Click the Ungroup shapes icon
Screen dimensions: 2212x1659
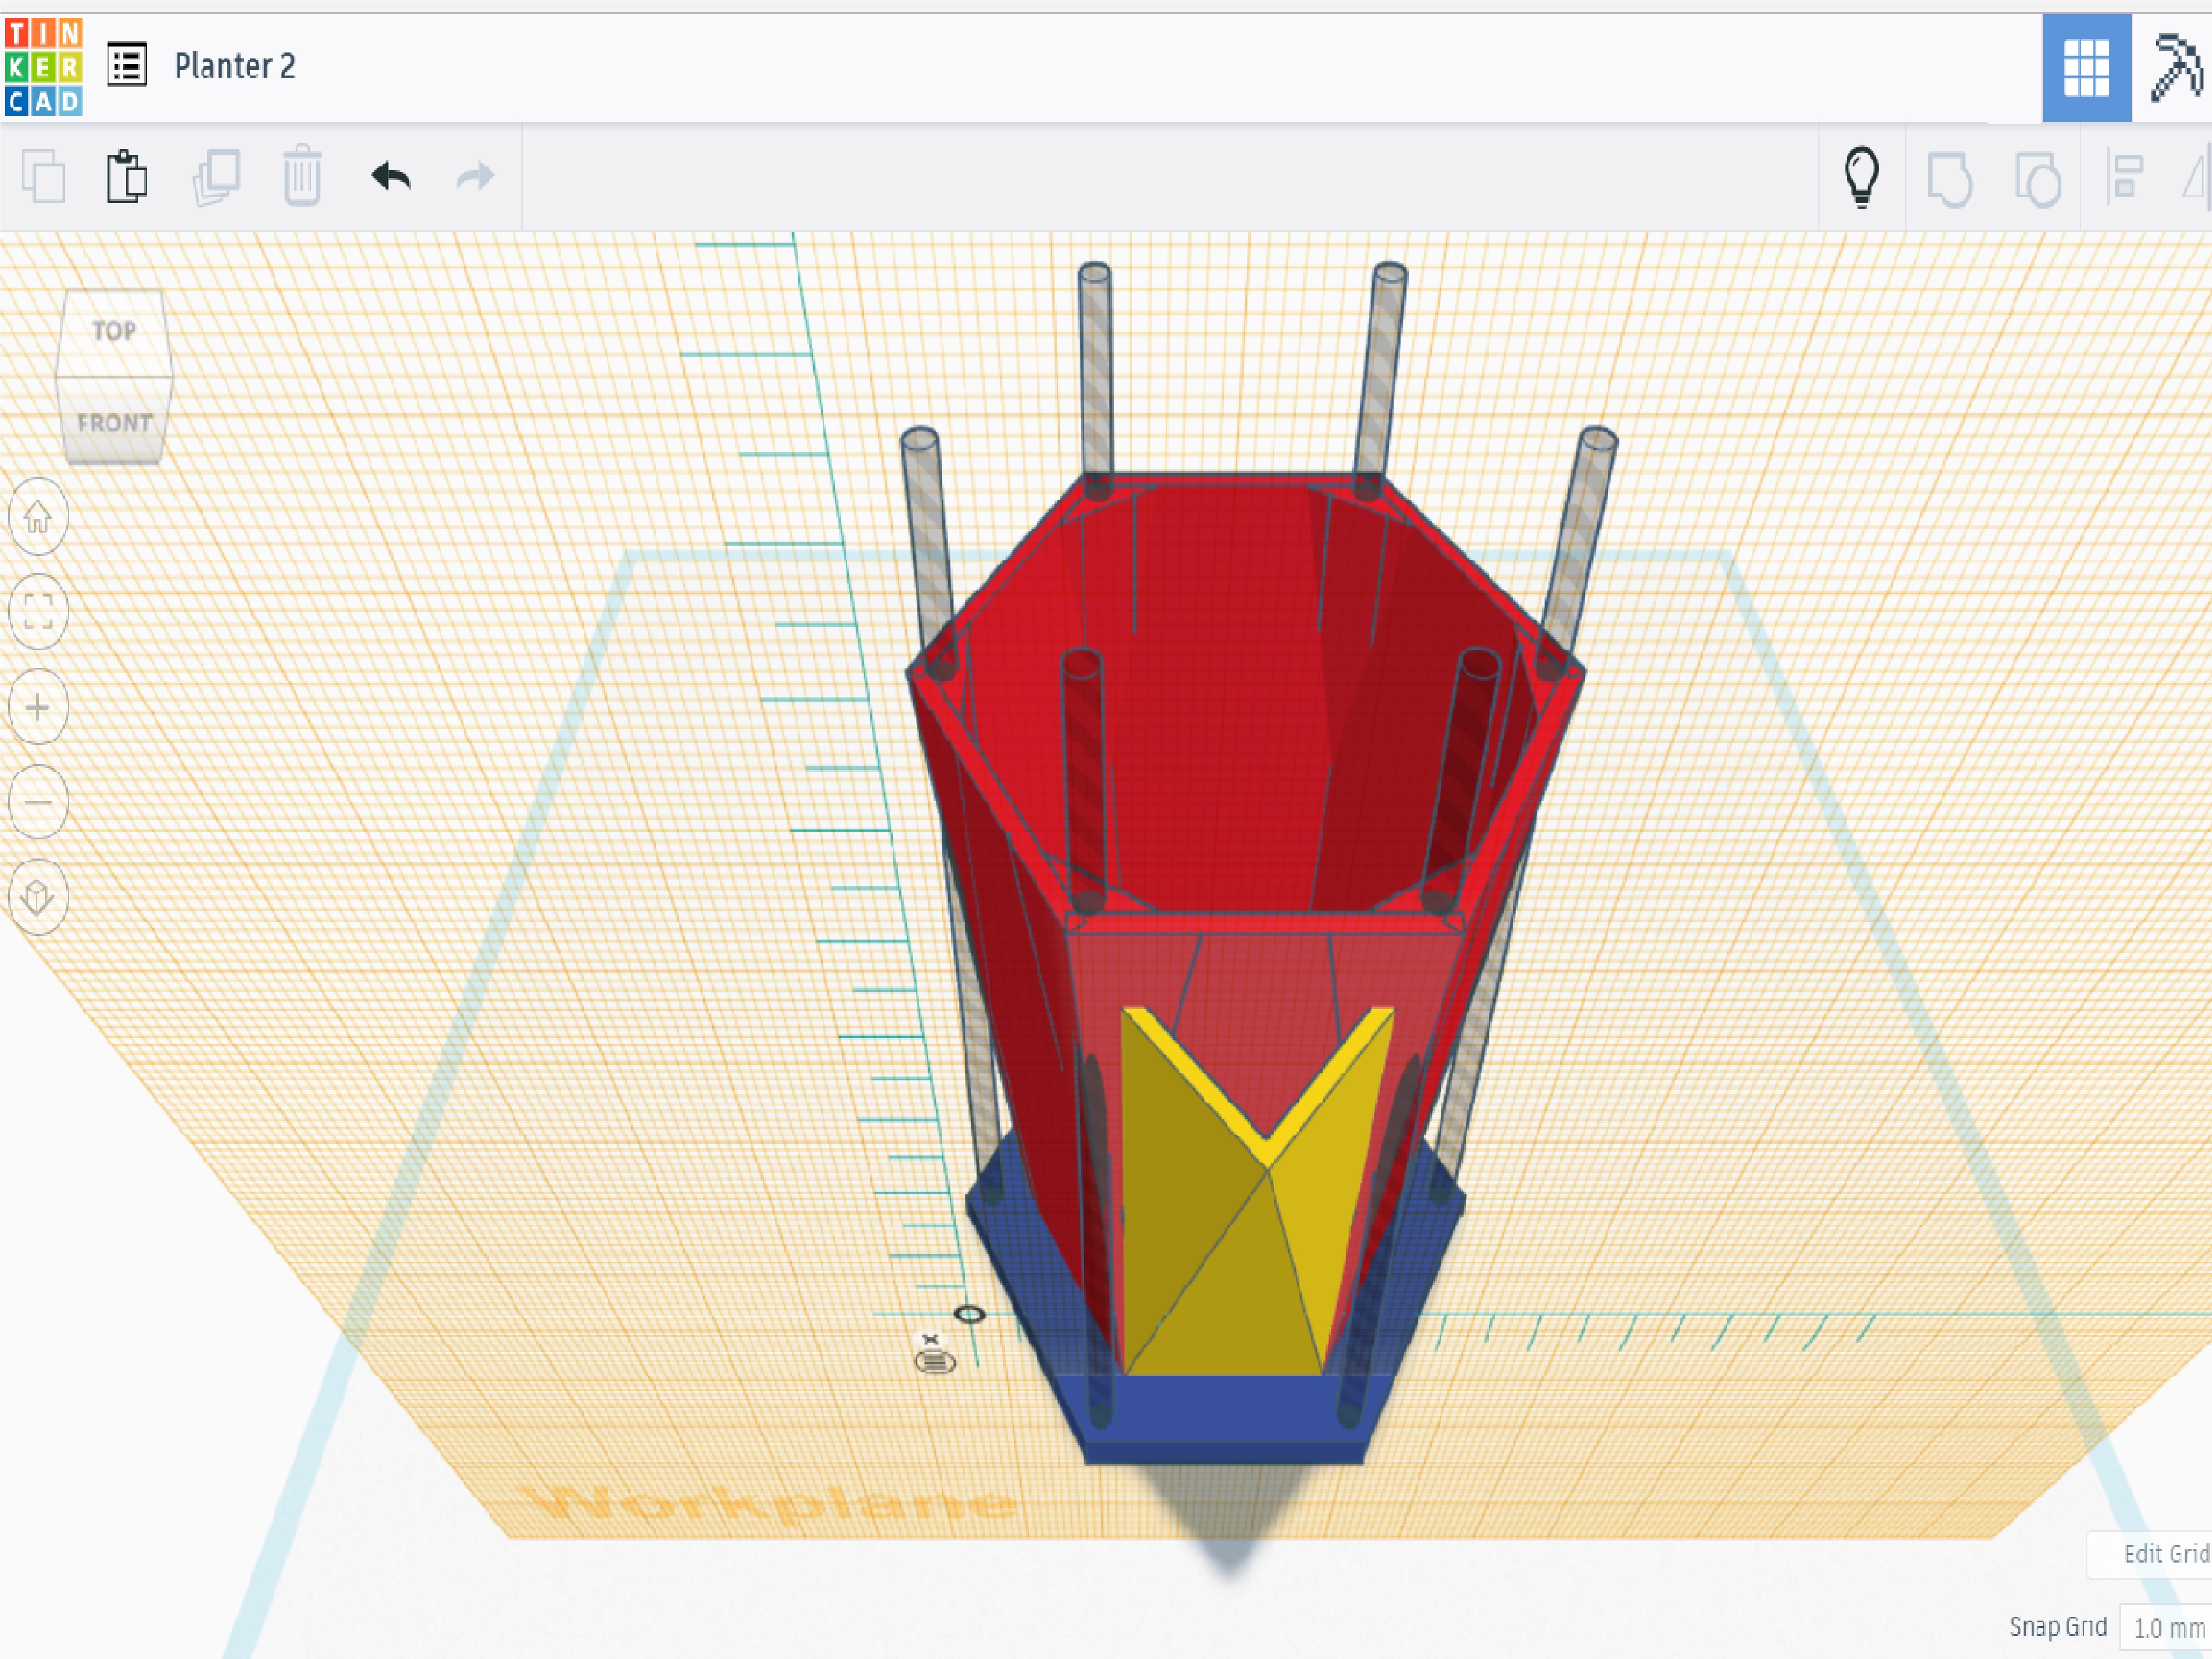coord(2038,179)
